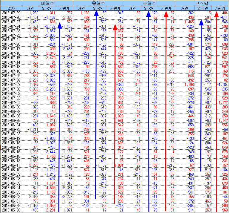Click the red arrow in 중형주 기관계 column

coord(114,114)
